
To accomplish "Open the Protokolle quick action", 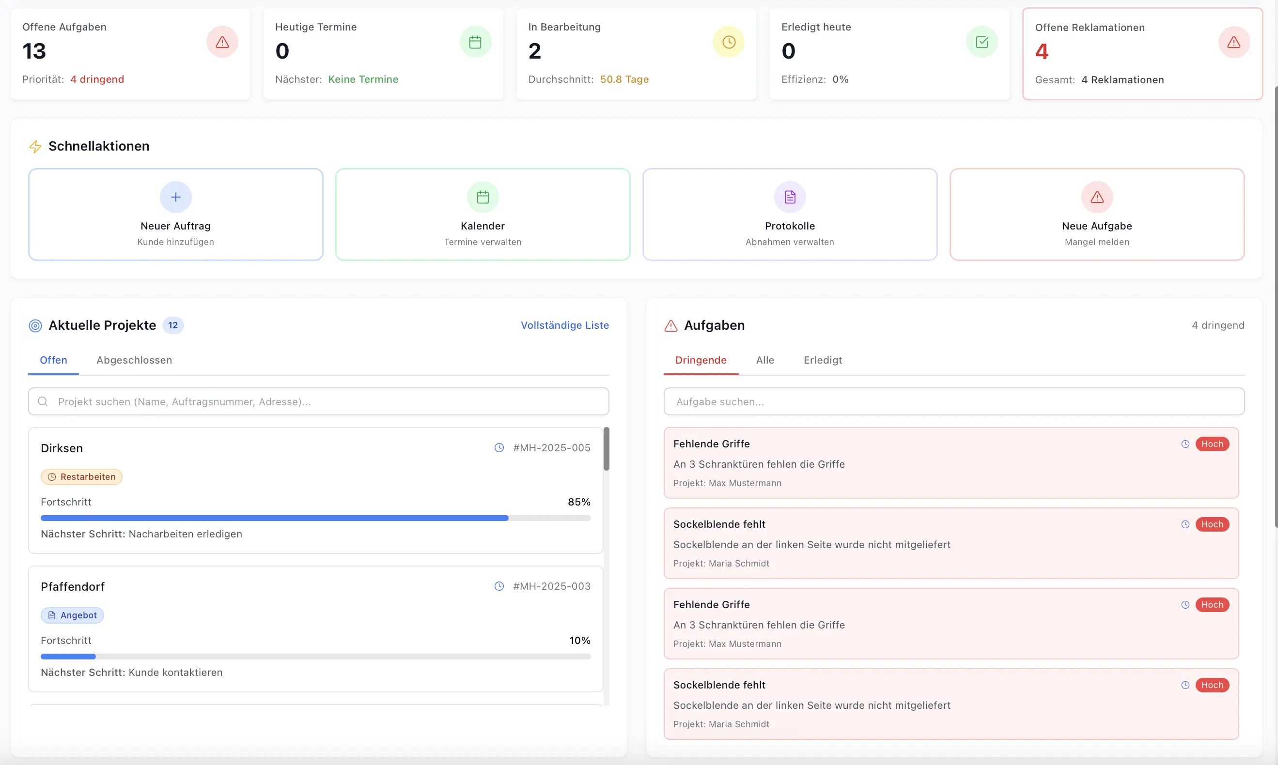I will [790, 214].
